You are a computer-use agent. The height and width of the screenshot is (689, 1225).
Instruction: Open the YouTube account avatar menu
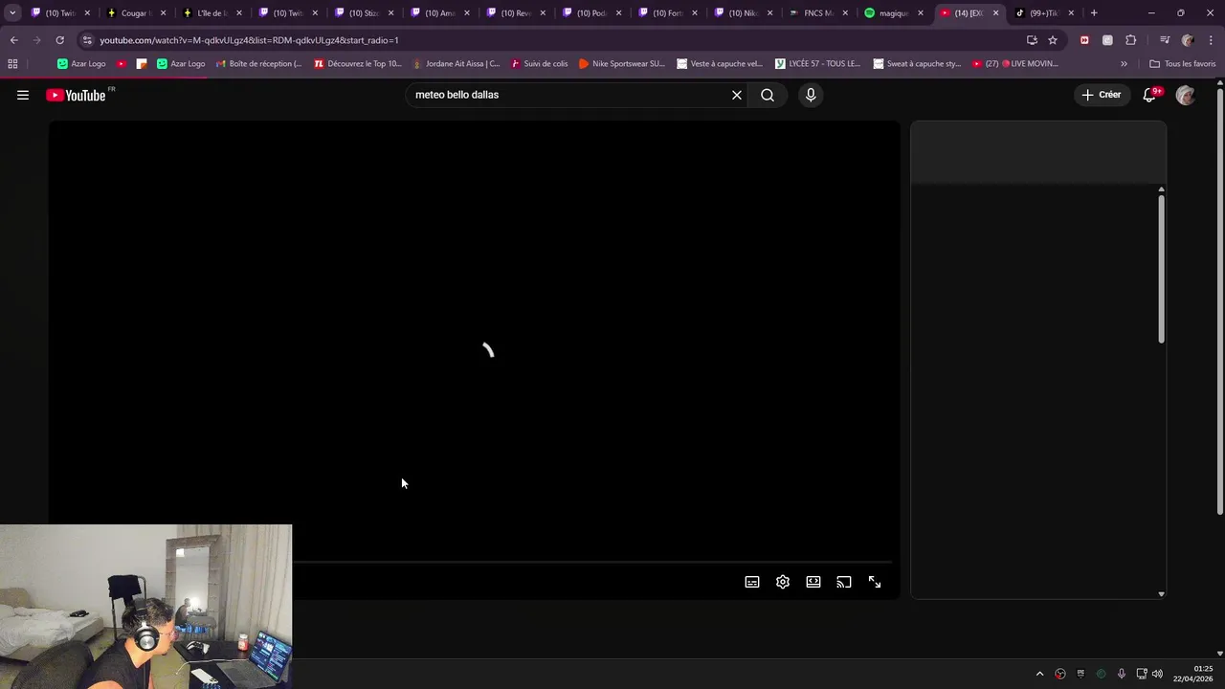point(1185,95)
